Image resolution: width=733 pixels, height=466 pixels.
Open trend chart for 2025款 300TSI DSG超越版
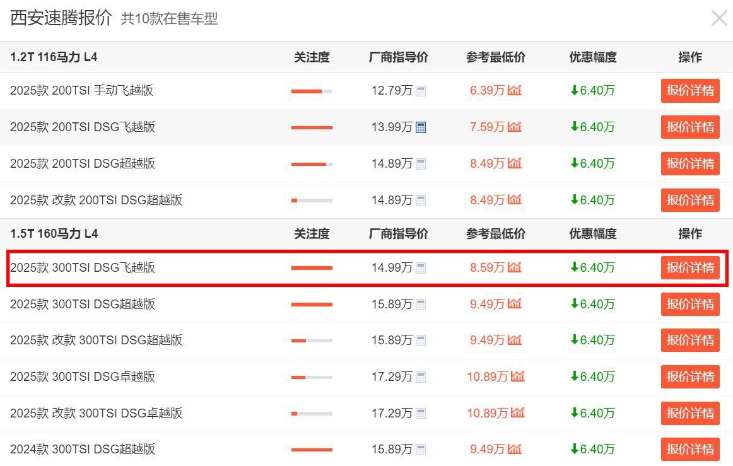[x=514, y=304]
